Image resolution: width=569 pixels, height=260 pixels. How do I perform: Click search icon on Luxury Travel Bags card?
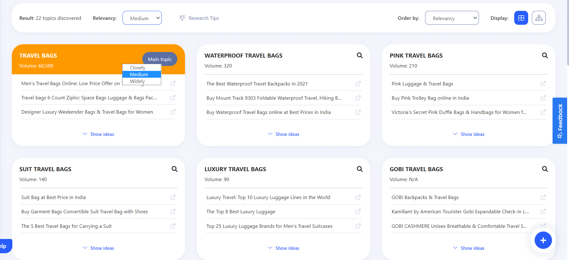point(360,169)
